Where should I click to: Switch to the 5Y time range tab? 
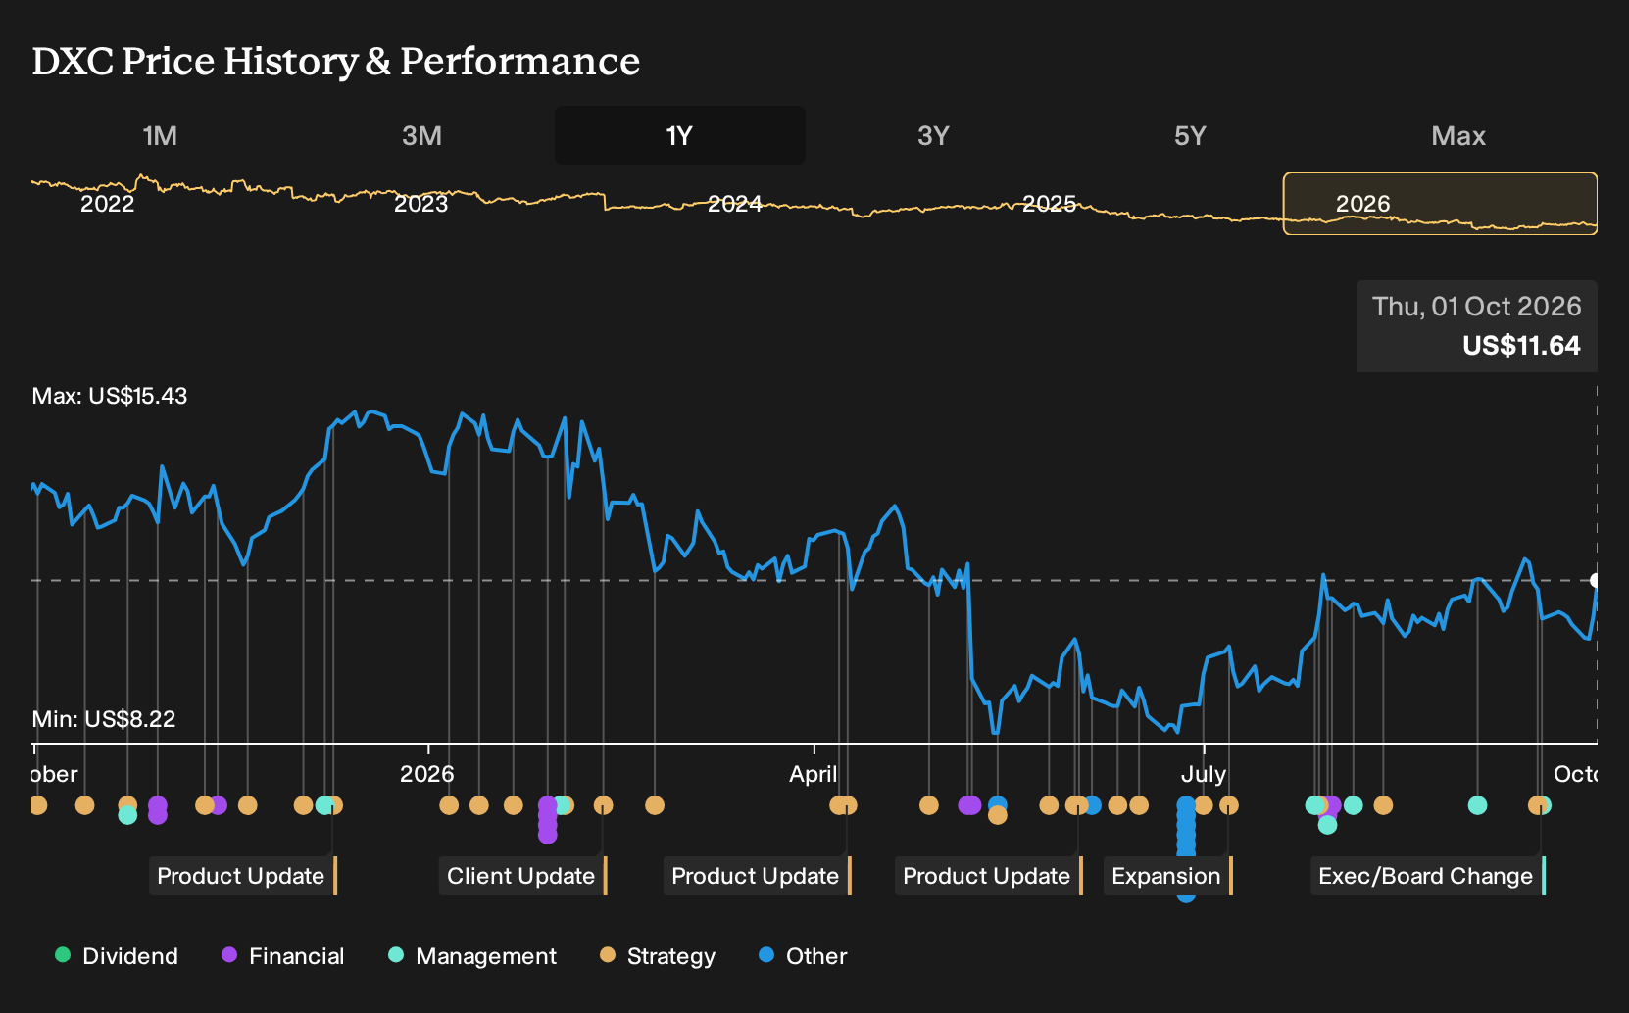[1190, 135]
